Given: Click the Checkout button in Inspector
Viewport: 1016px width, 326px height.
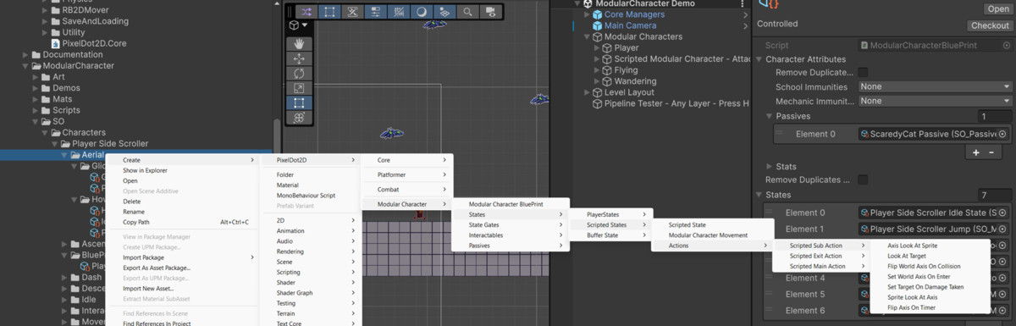Looking at the screenshot, I should pos(990,25).
